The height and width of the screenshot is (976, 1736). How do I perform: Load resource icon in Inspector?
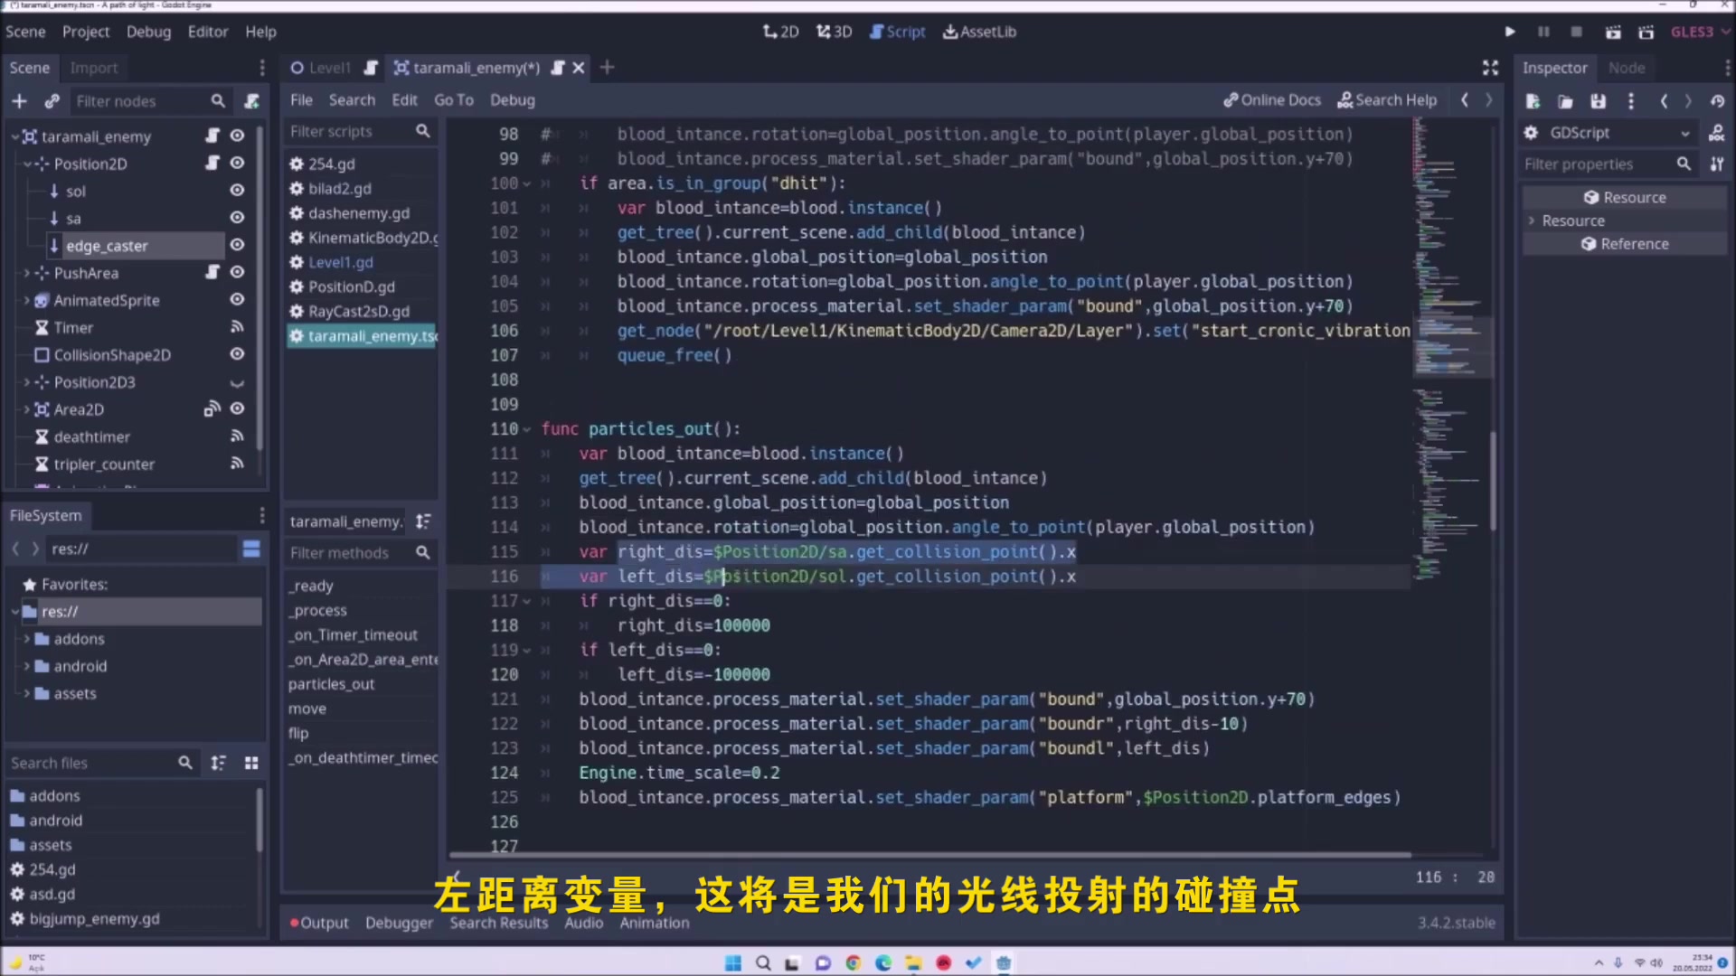pyautogui.click(x=1565, y=101)
